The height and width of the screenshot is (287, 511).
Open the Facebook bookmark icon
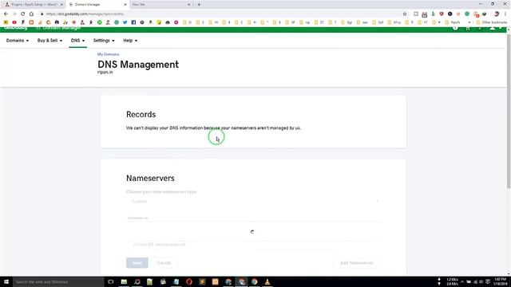[x=133, y=22]
